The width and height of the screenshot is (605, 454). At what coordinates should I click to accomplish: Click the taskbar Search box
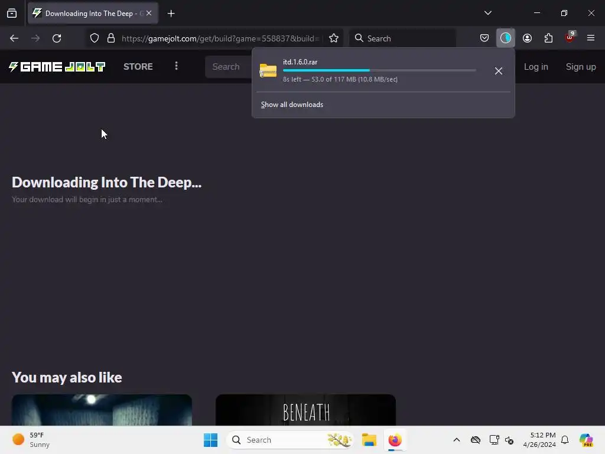(x=290, y=440)
